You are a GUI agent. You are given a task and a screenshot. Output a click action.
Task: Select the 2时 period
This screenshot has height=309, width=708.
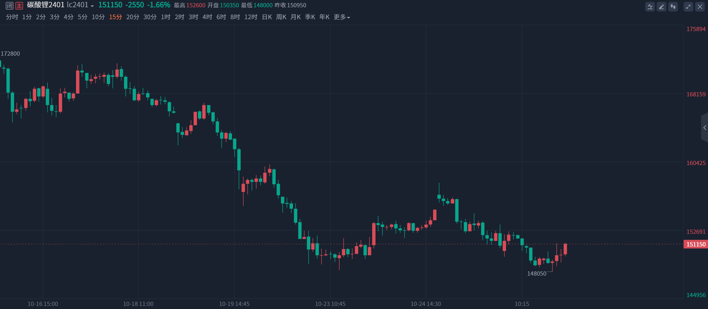pyautogui.click(x=179, y=17)
